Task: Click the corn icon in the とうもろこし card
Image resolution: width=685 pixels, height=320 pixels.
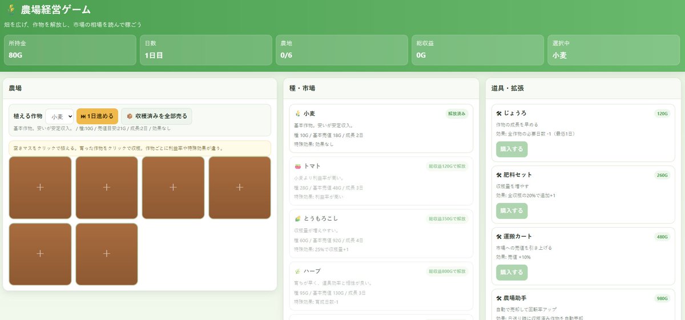Action: pyautogui.click(x=297, y=218)
